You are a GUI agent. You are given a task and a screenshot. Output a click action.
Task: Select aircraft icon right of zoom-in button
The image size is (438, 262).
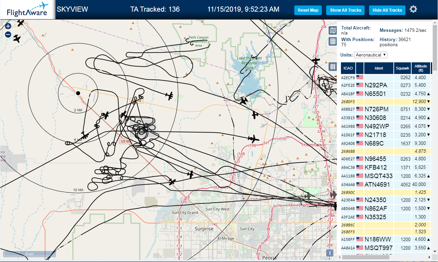pos(21,23)
